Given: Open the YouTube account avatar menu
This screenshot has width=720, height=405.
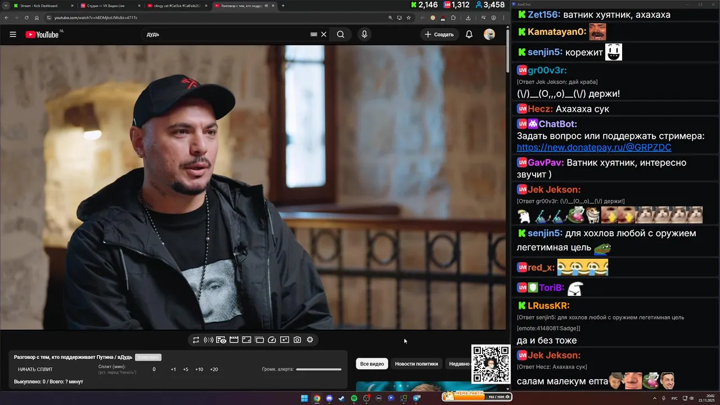Looking at the screenshot, I should [489, 34].
